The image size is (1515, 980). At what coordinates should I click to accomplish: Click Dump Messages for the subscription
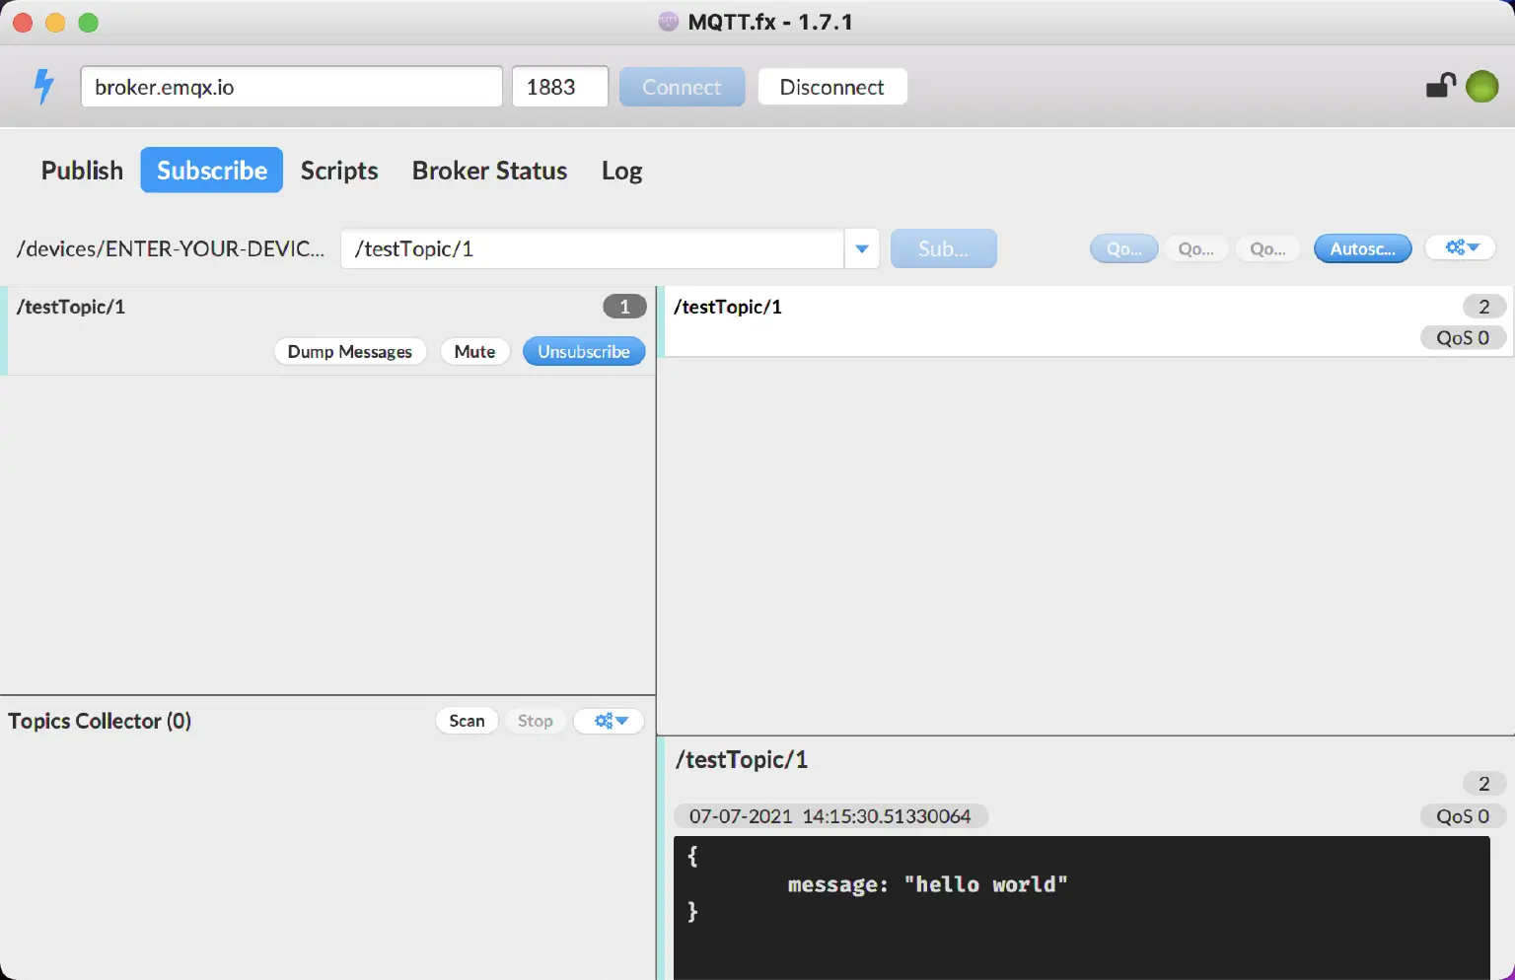point(350,351)
